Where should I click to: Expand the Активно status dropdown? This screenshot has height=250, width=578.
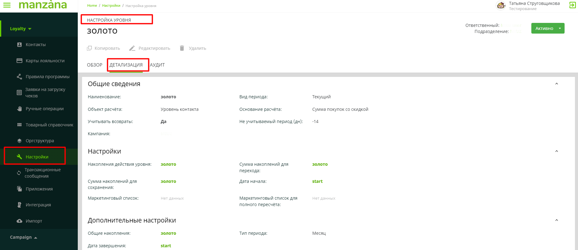(560, 28)
